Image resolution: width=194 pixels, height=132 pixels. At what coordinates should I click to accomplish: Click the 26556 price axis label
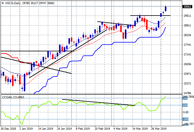click(x=187, y=64)
